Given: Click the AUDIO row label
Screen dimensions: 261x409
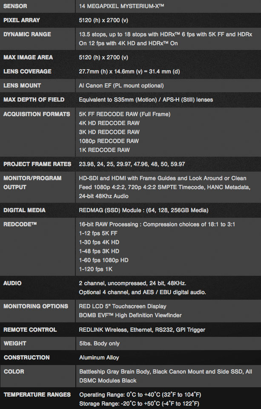Looking at the screenshot, I should (x=12, y=283).
